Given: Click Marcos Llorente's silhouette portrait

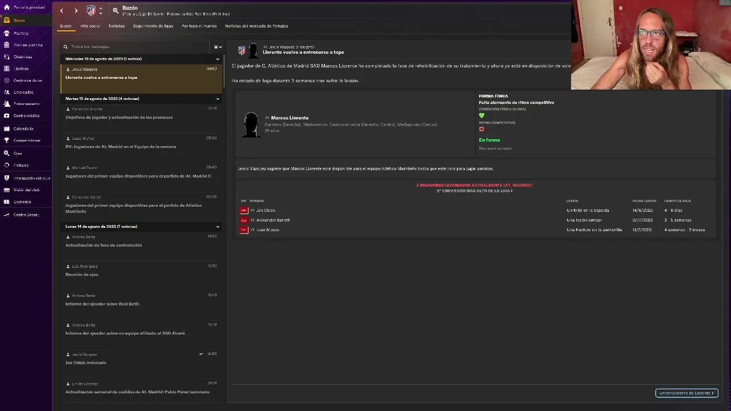Looking at the screenshot, I should [251, 124].
